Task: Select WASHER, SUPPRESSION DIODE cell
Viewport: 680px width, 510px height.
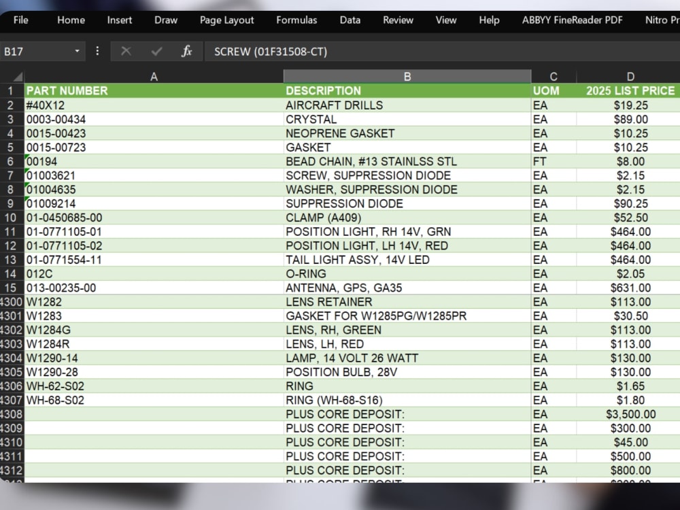Action: tap(407, 190)
